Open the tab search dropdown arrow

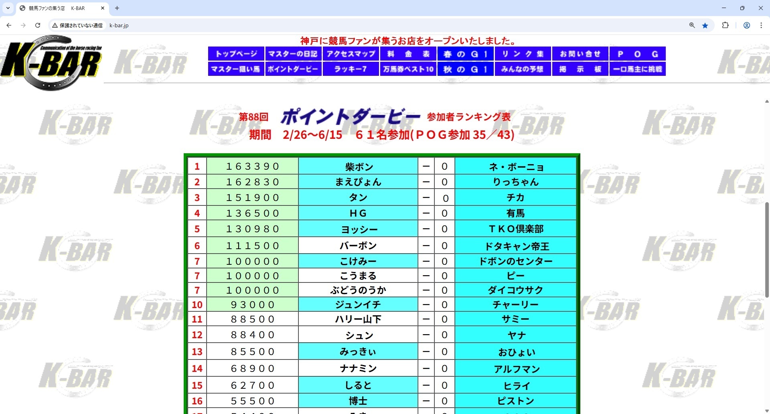pyautogui.click(x=8, y=8)
